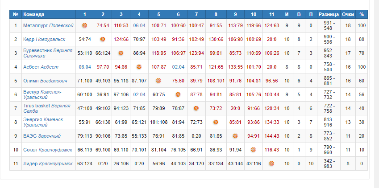Click score cell 91:94 in Сокол row
Viewport: 379px width, 188px height.
tap(235, 150)
